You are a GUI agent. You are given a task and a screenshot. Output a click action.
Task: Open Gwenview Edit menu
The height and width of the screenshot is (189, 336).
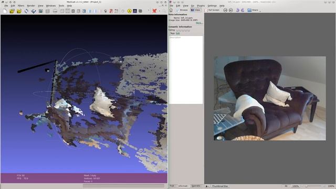[178, 6]
